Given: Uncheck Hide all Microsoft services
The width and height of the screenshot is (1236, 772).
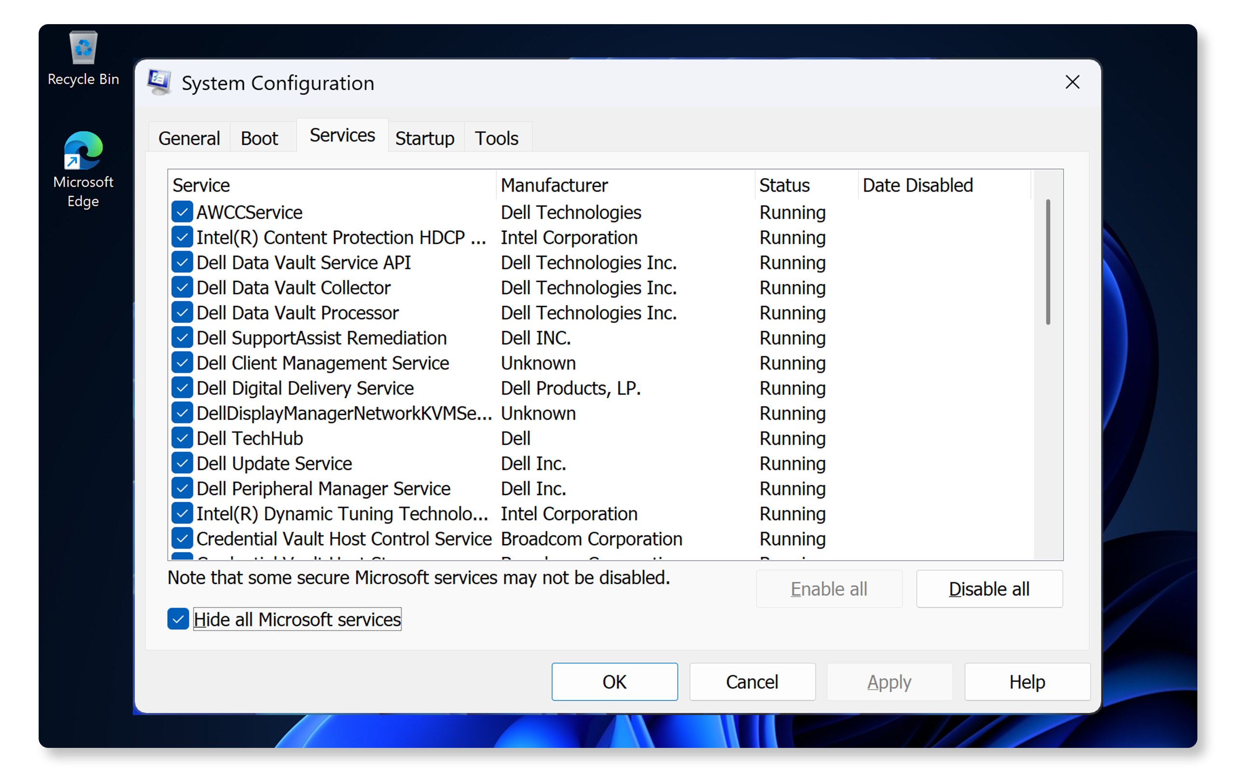Looking at the screenshot, I should point(178,620).
